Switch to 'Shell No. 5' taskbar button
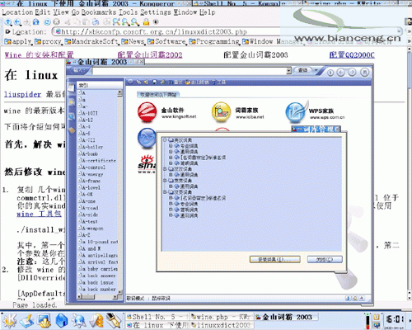The width and height of the screenshot is (412, 330). 157,317
